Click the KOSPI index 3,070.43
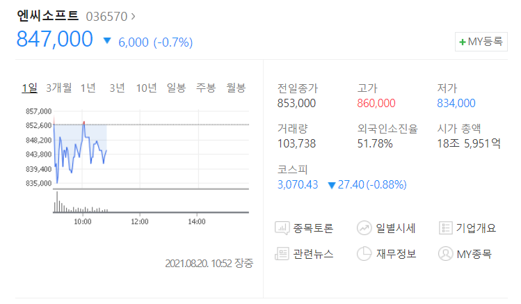The width and height of the screenshot is (521, 304). coord(298,185)
